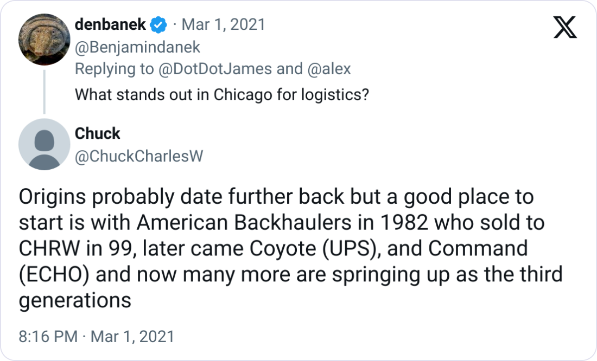Click the 'Replying to' label

[112, 69]
